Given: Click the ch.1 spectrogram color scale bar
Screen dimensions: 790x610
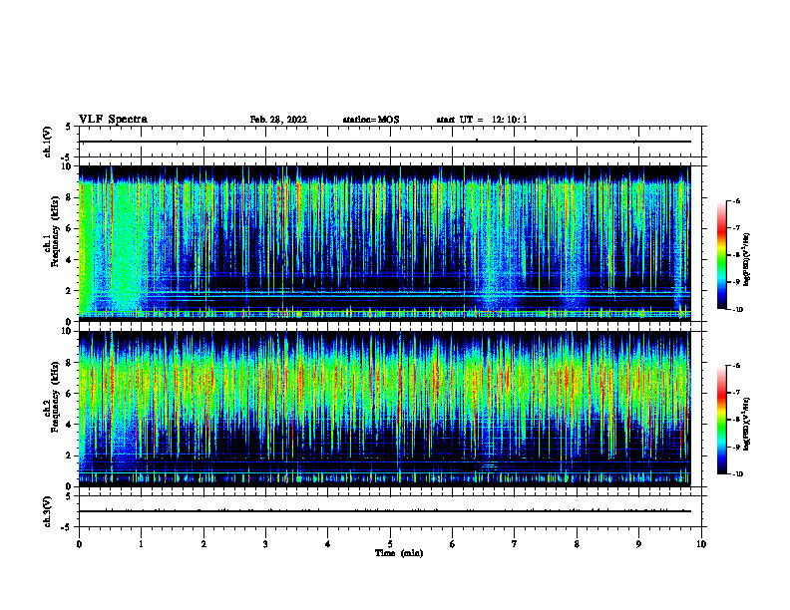Looking at the screenshot, I should click(722, 255).
